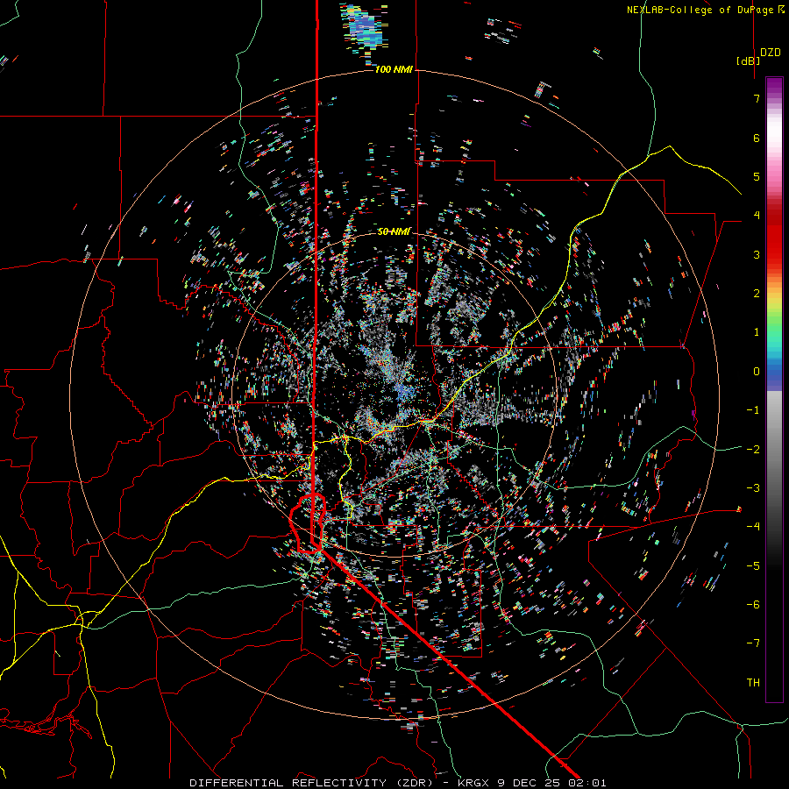The image size is (789, 789).
Task: Click the DIFFERENTIAL REFLECTIVITY (ZDR) caption text
Action: pyautogui.click(x=311, y=783)
